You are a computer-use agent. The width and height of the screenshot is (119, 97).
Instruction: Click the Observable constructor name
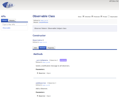37,40
